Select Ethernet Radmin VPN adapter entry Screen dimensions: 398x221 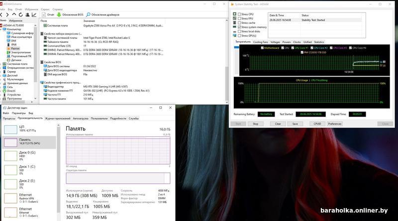(29, 198)
